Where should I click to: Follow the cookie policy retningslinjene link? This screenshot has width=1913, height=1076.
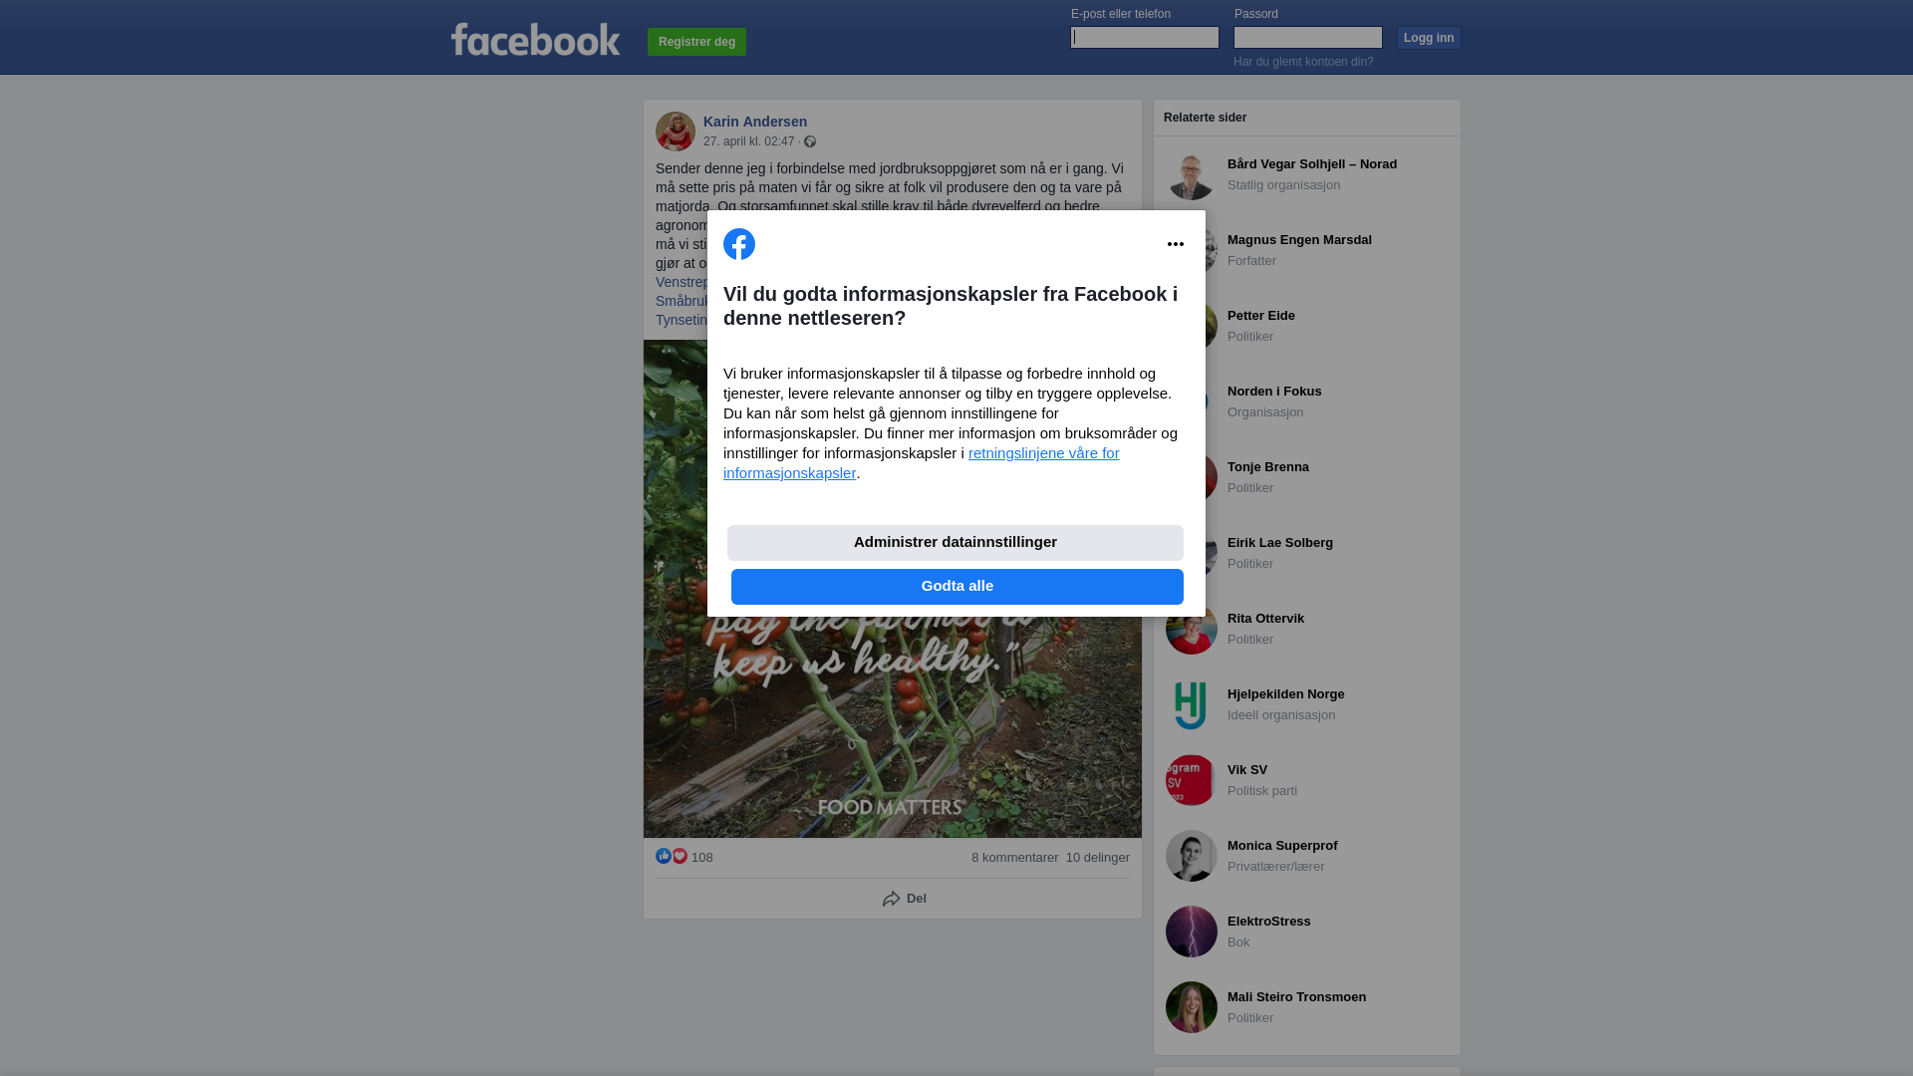point(922,463)
